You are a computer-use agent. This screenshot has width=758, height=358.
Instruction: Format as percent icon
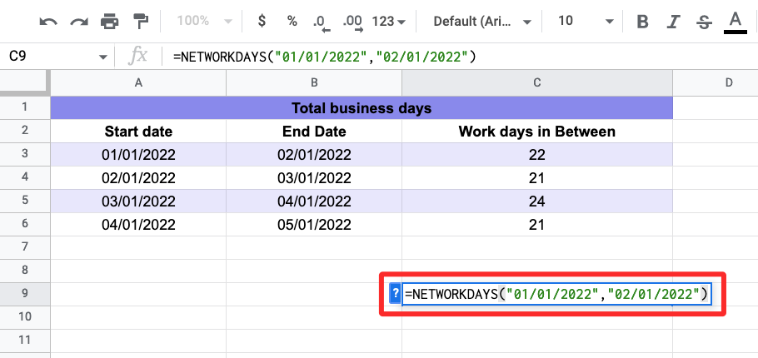[x=292, y=21]
